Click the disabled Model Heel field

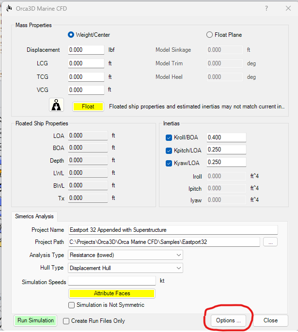[x=225, y=77]
